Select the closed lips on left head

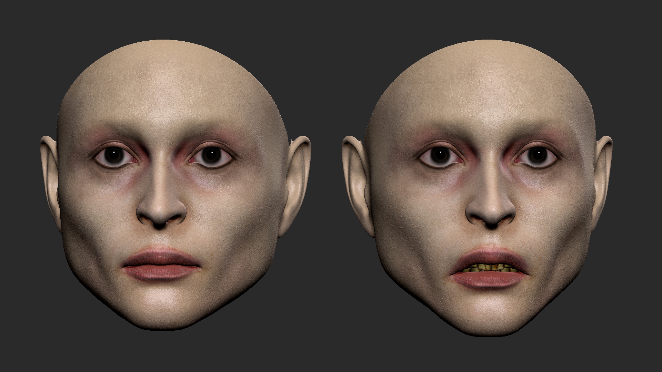(161, 265)
